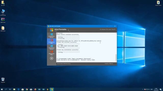Click the volume icon in system tray

point(149,89)
